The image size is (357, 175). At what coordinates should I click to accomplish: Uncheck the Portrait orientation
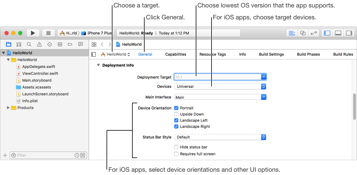point(176,108)
